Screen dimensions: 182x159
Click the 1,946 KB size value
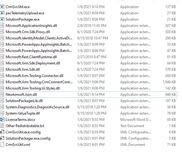(169, 82)
